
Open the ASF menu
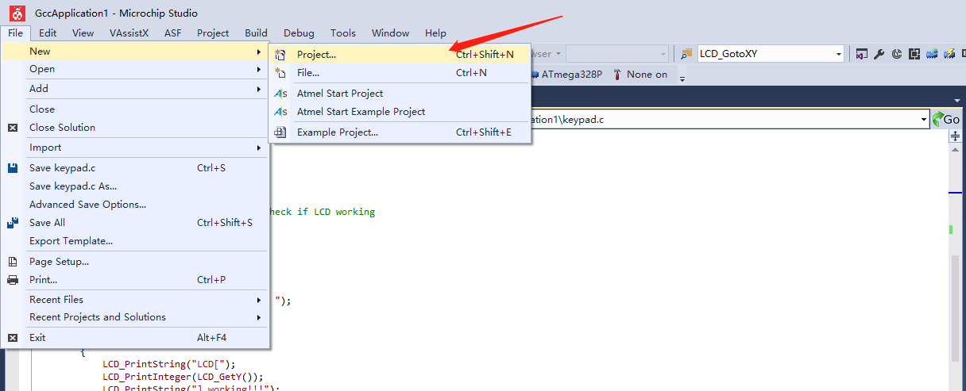pyautogui.click(x=172, y=33)
